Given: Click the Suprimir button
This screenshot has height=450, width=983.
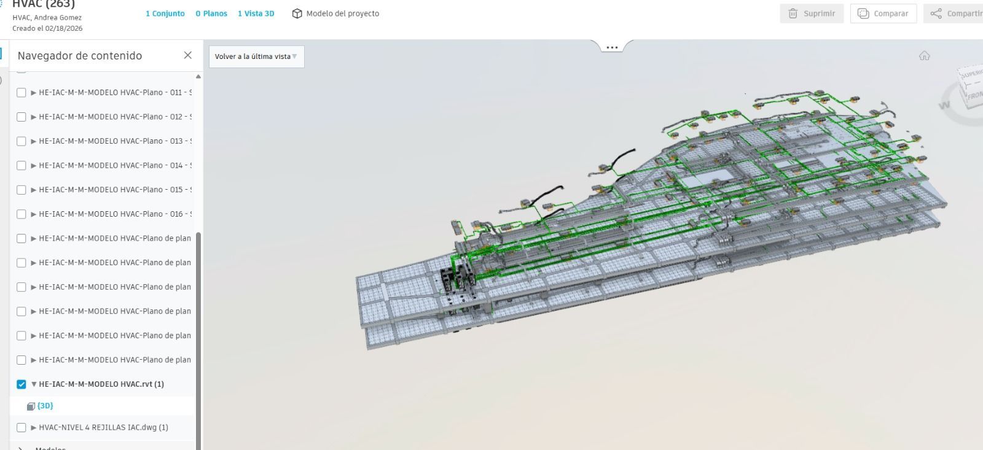Looking at the screenshot, I should coord(812,14).
